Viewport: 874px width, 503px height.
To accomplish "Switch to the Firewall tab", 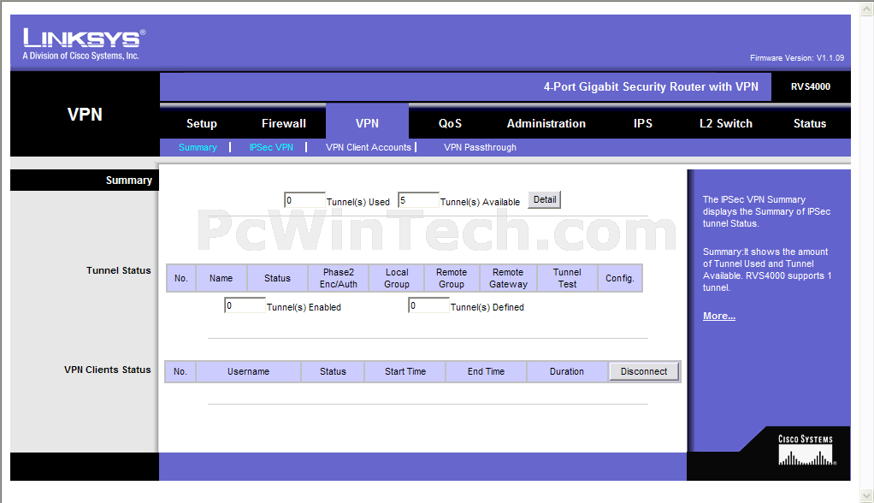I will [x=284, y=123].
